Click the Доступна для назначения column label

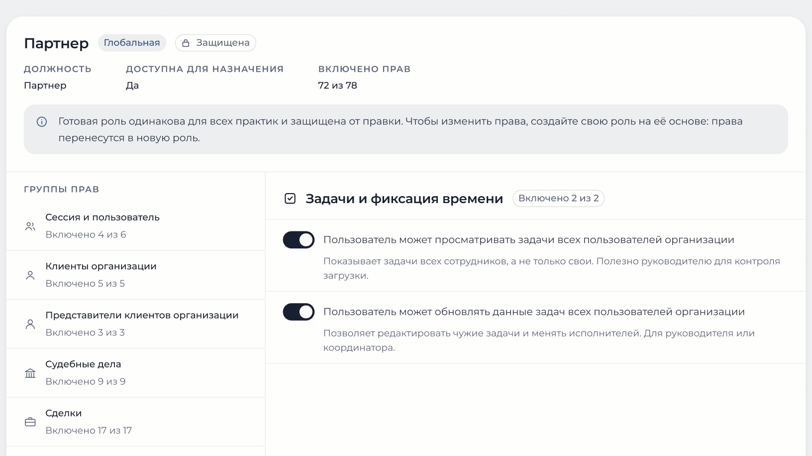(204, 69)
